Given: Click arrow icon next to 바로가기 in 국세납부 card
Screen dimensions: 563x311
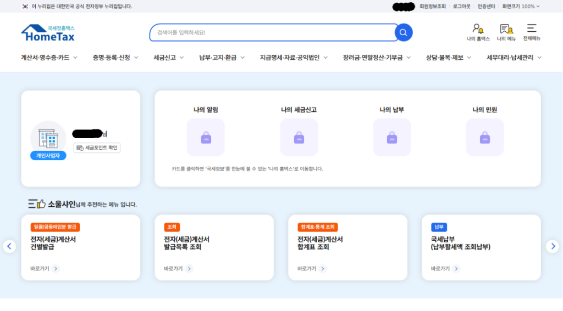Looking at the screenshot, I should (456, 269).
